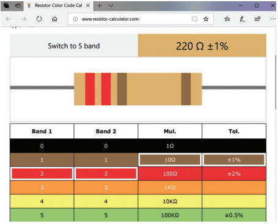Select brown 1 for Band 1
Image resolution: width=278 pixels, height=224 pixels.
pos(42,160)
